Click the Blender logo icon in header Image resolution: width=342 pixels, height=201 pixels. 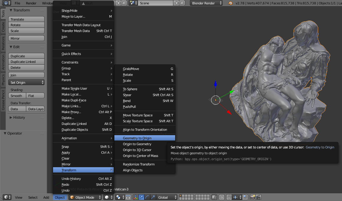[230, 3]
